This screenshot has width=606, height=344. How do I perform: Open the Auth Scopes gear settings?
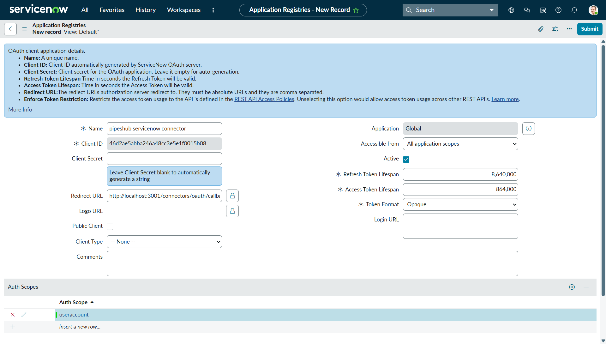572,287
